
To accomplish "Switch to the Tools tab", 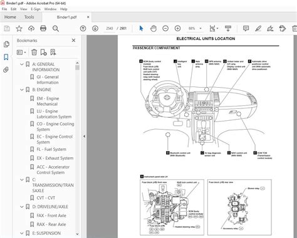I will coord(29,17).
